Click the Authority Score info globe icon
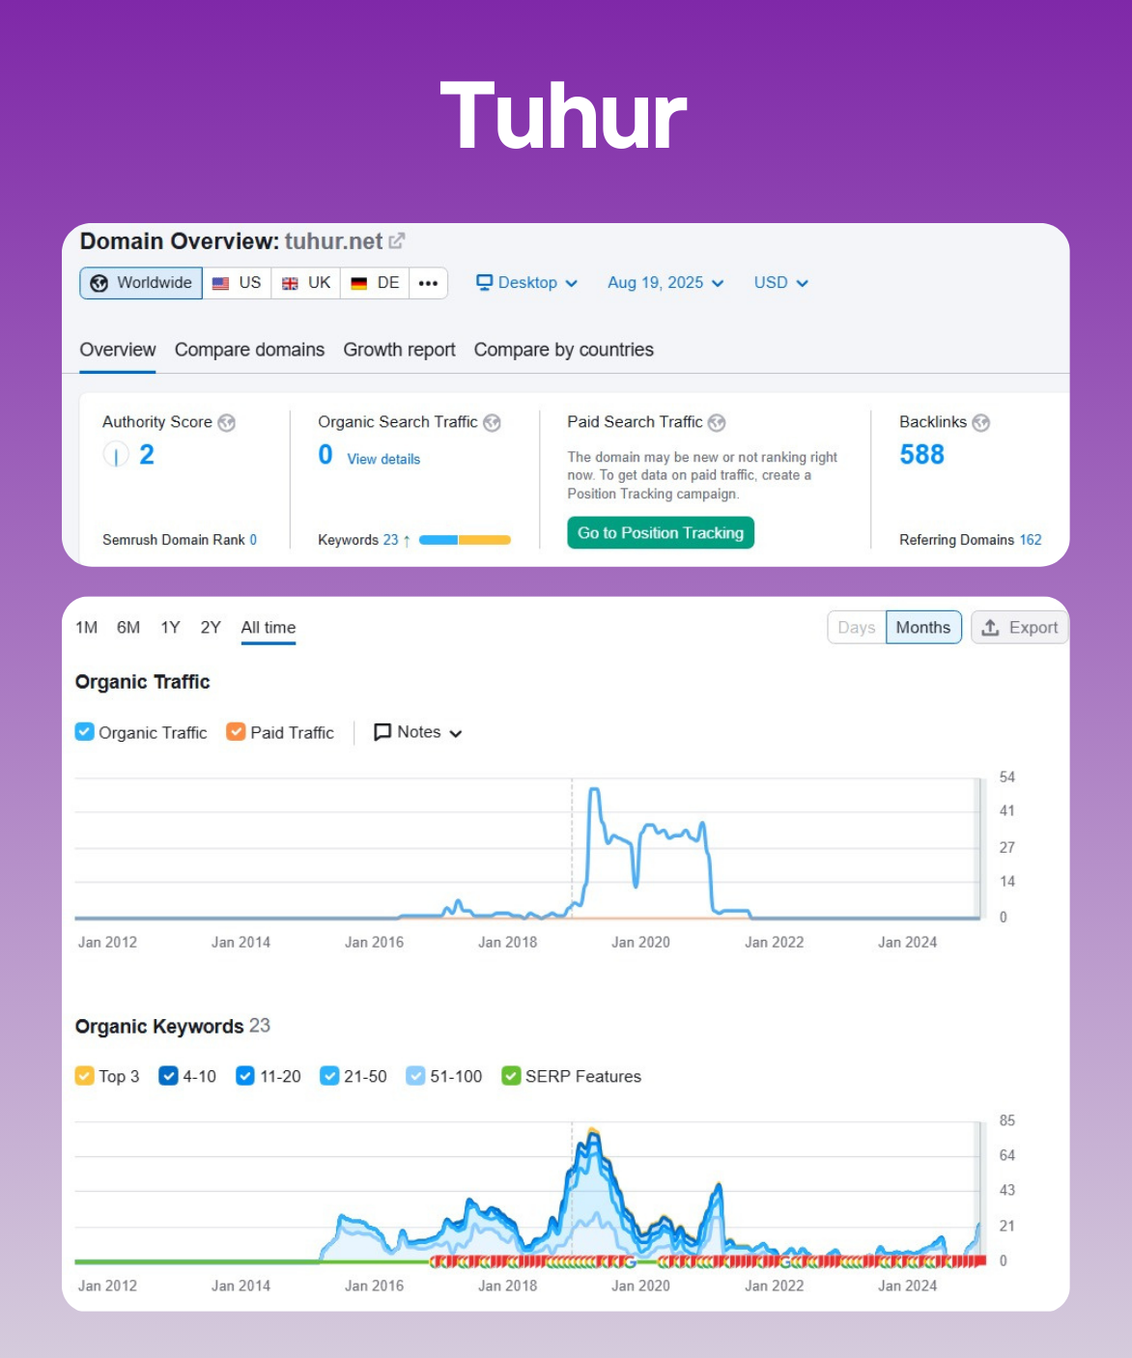 click(x=227, y=423)
